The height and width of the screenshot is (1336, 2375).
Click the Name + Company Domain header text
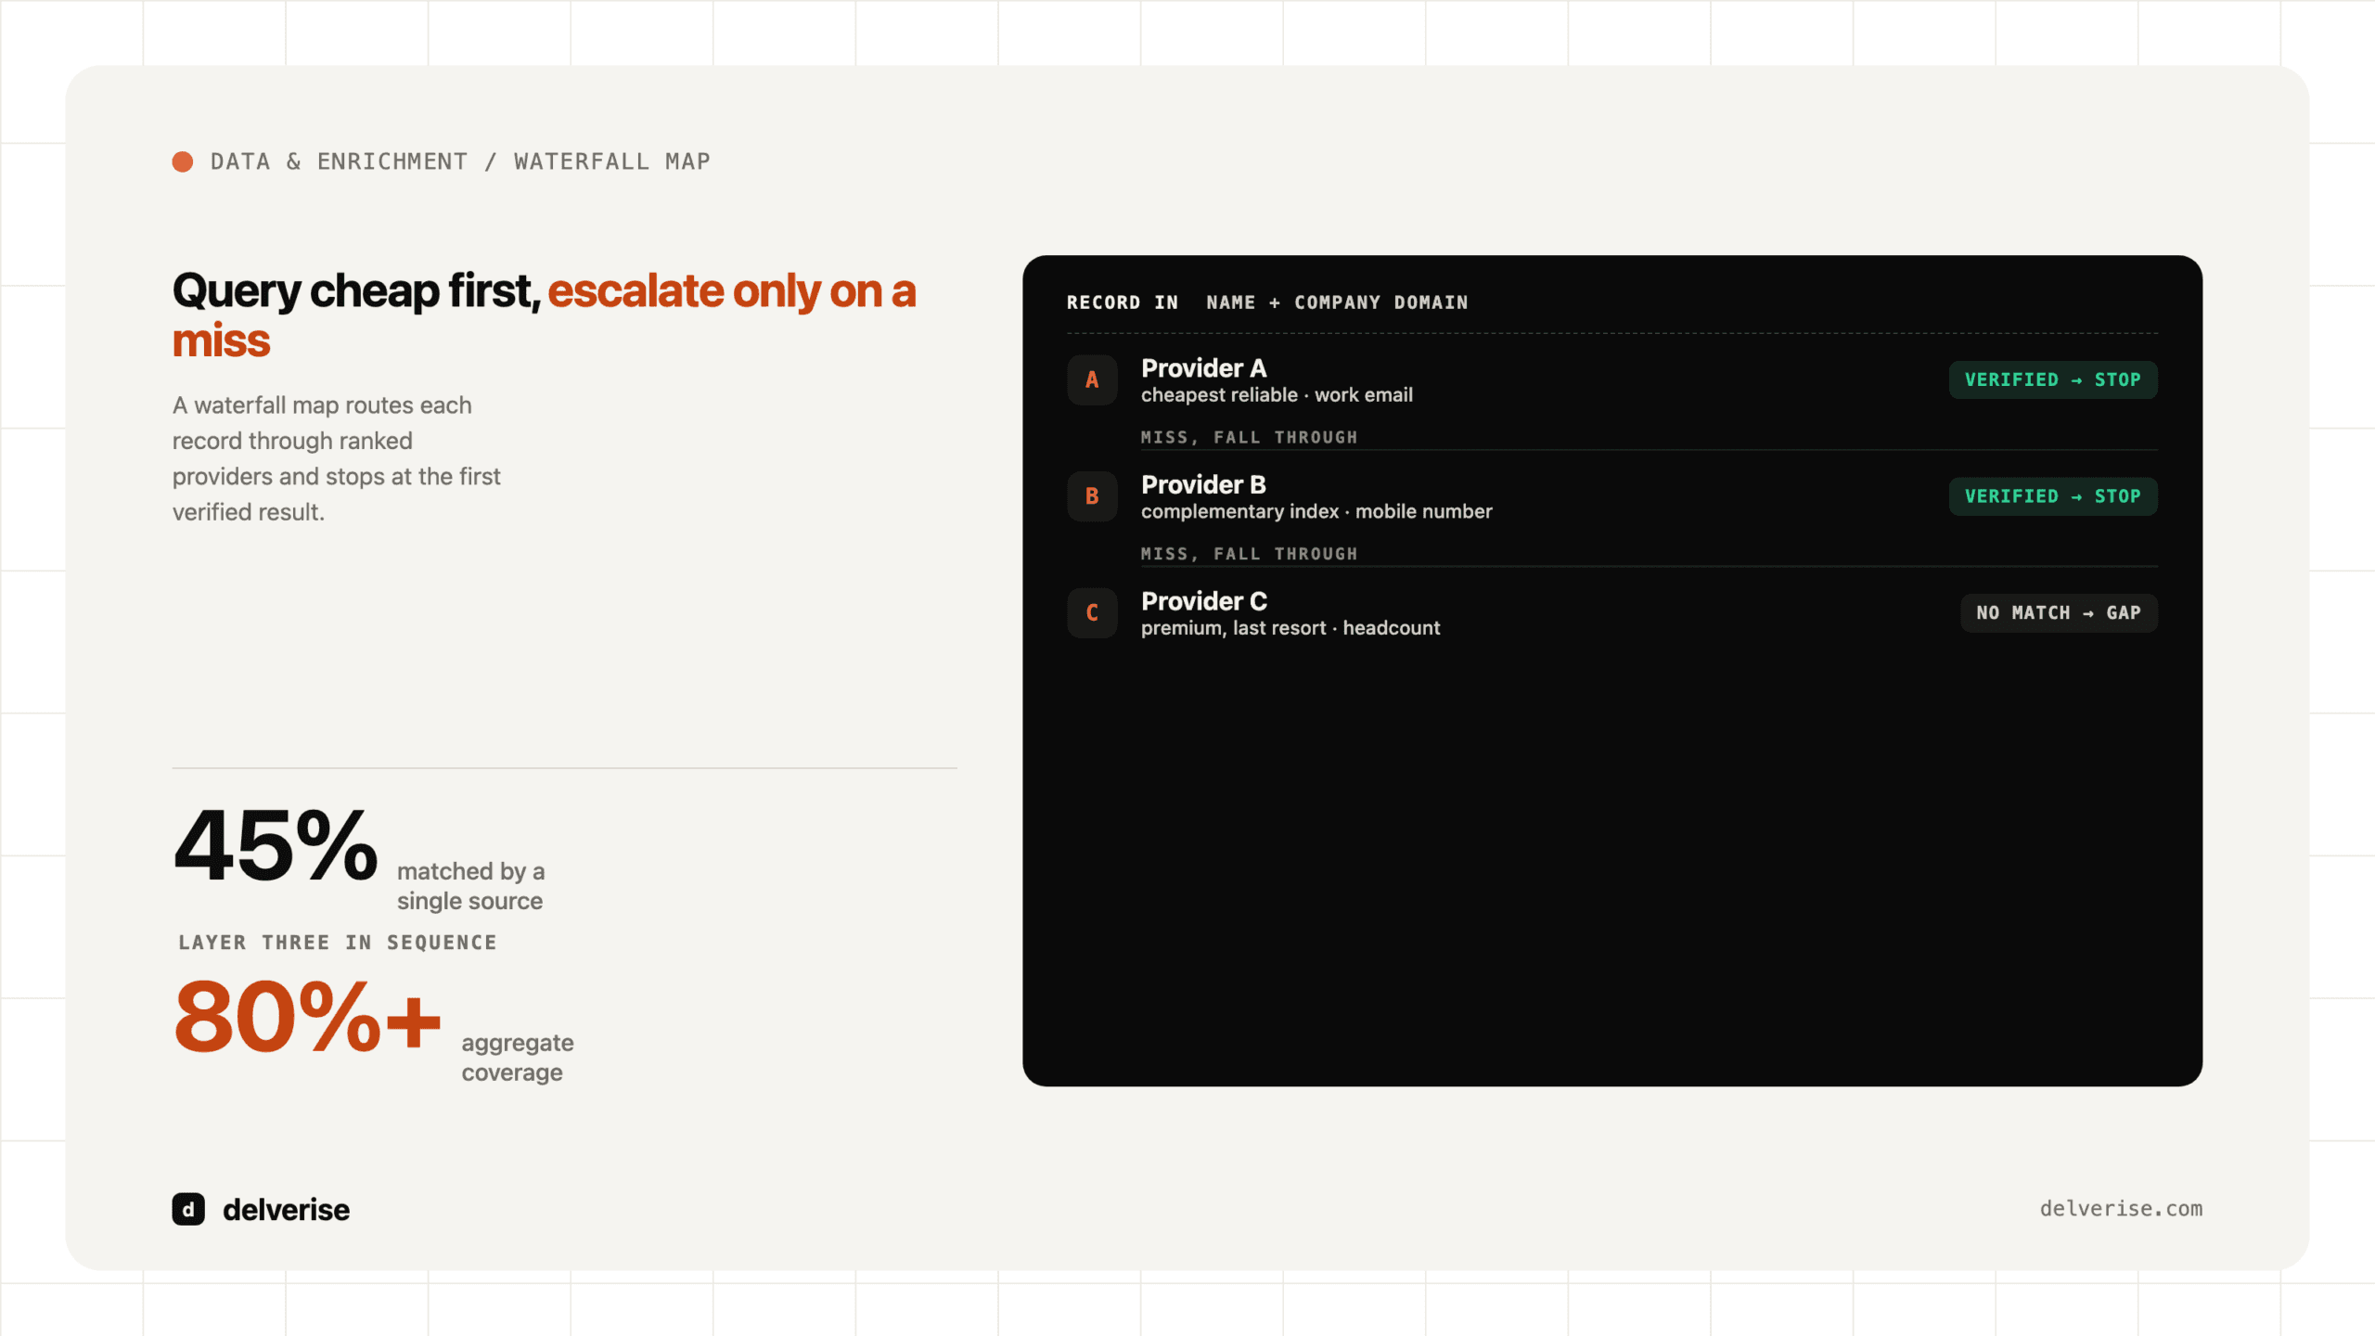(x=1337, y=302)
